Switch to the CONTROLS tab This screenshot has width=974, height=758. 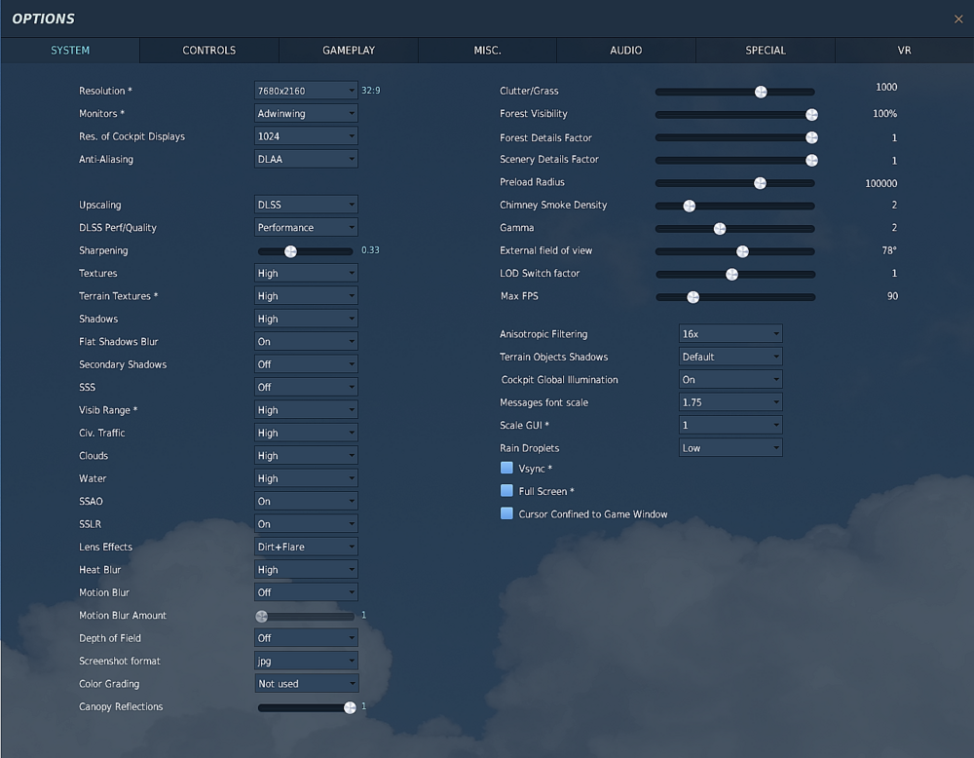(208, 51)
